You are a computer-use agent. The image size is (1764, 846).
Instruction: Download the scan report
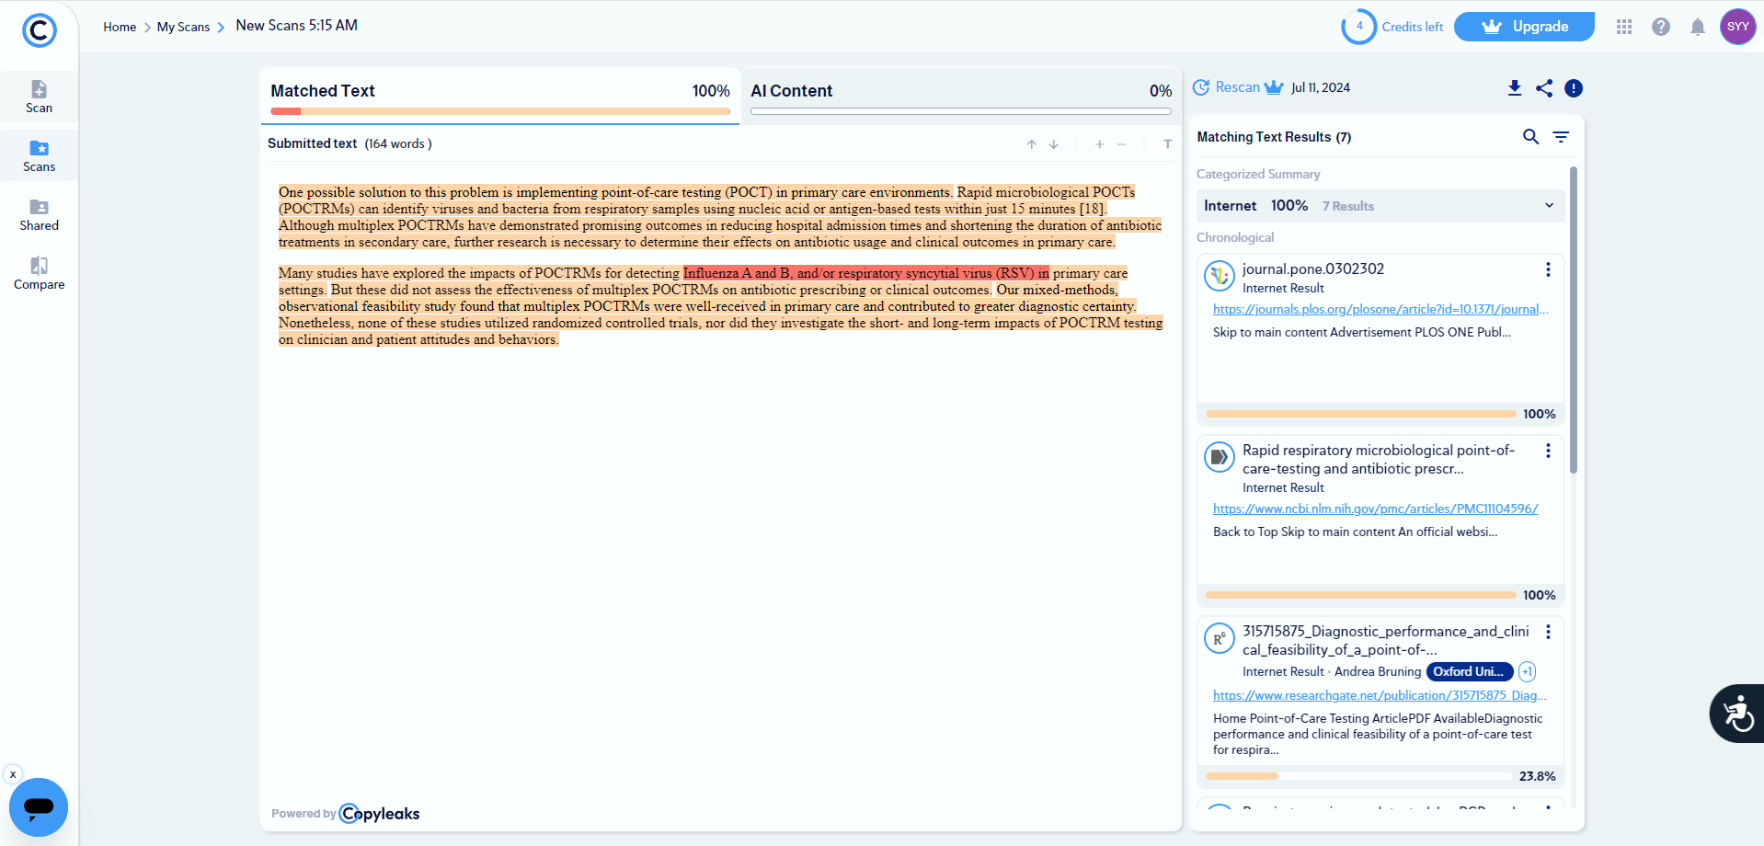(x=1514, y=87)
